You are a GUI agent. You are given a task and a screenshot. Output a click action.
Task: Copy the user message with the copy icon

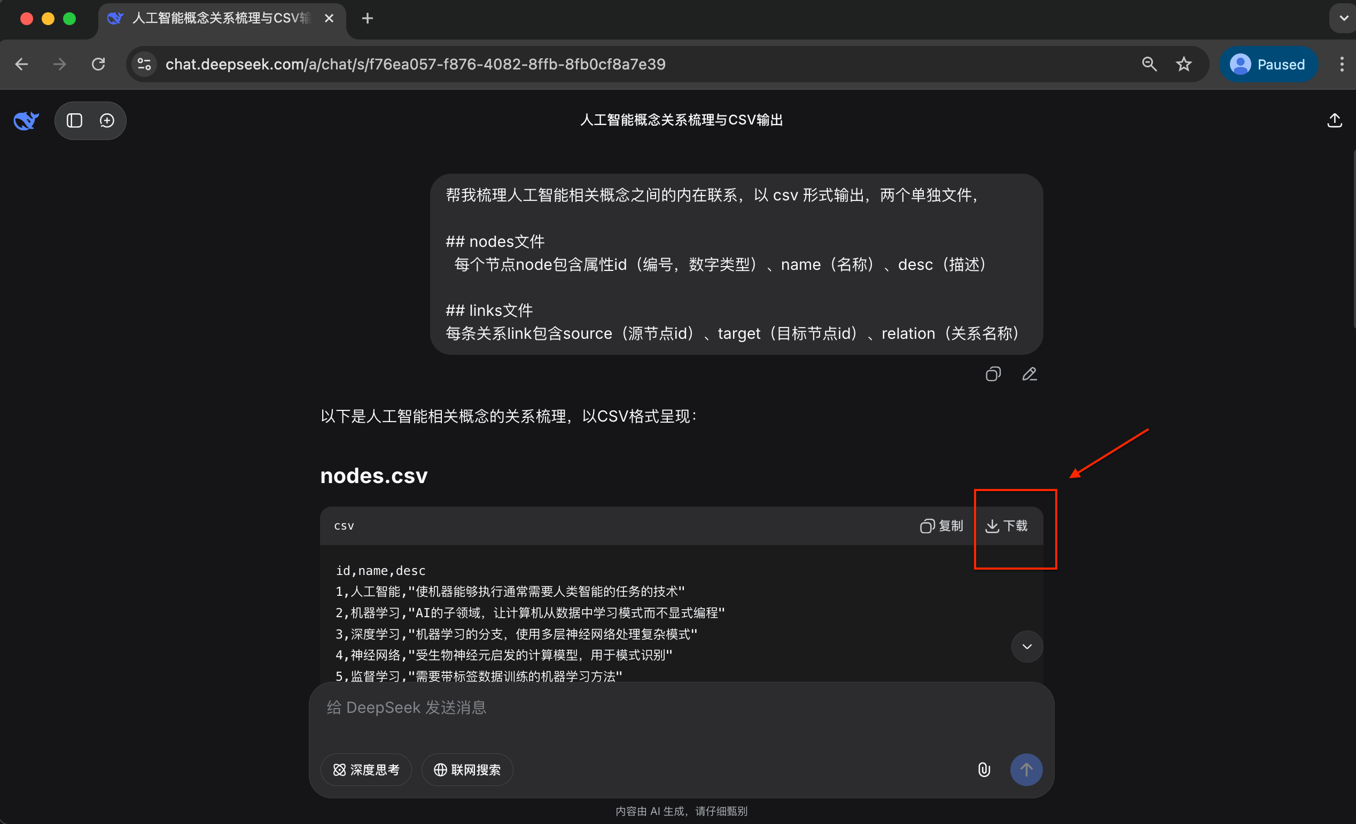993,374
